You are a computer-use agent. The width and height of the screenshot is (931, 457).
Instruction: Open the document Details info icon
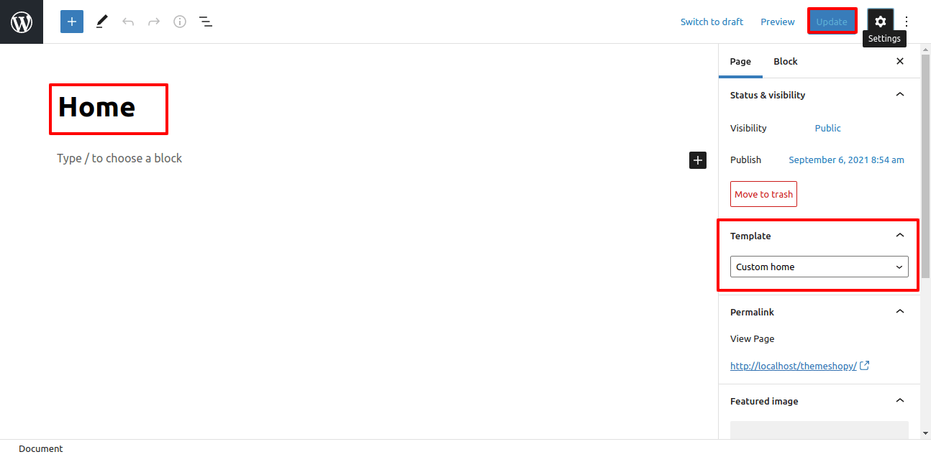[180, 22]
